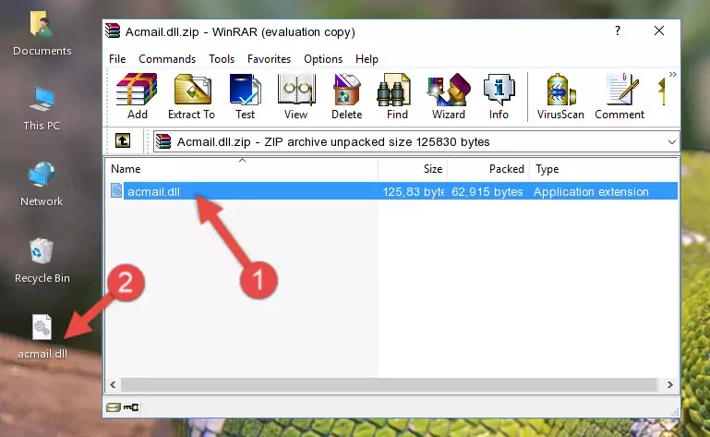Click the WinRAR title bar icon

pos(113,30)
